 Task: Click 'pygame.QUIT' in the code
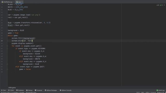[39, 67]
